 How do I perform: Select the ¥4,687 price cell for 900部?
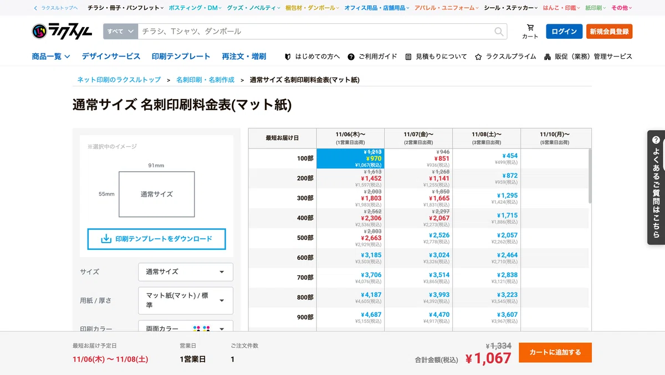[350, 318]
